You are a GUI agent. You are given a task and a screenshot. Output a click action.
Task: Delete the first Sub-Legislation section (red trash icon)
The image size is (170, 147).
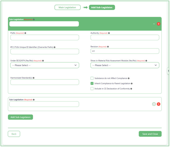[x=158, y=24]
